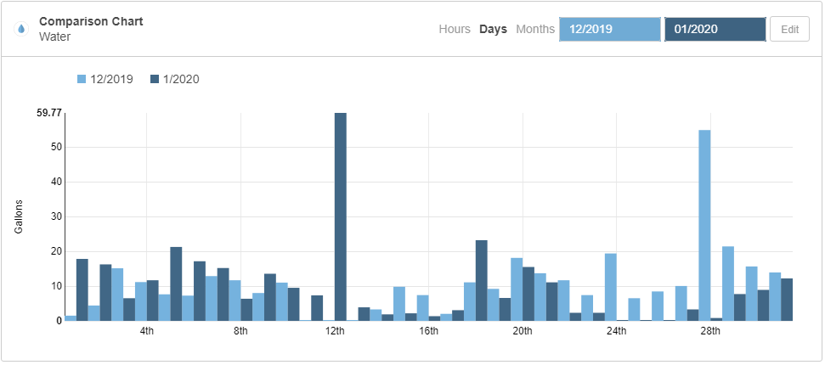The height and width of the screenshot is (365, 825).
Task: Click the tallest dark bar at 12th
Action: pos(340,216)
